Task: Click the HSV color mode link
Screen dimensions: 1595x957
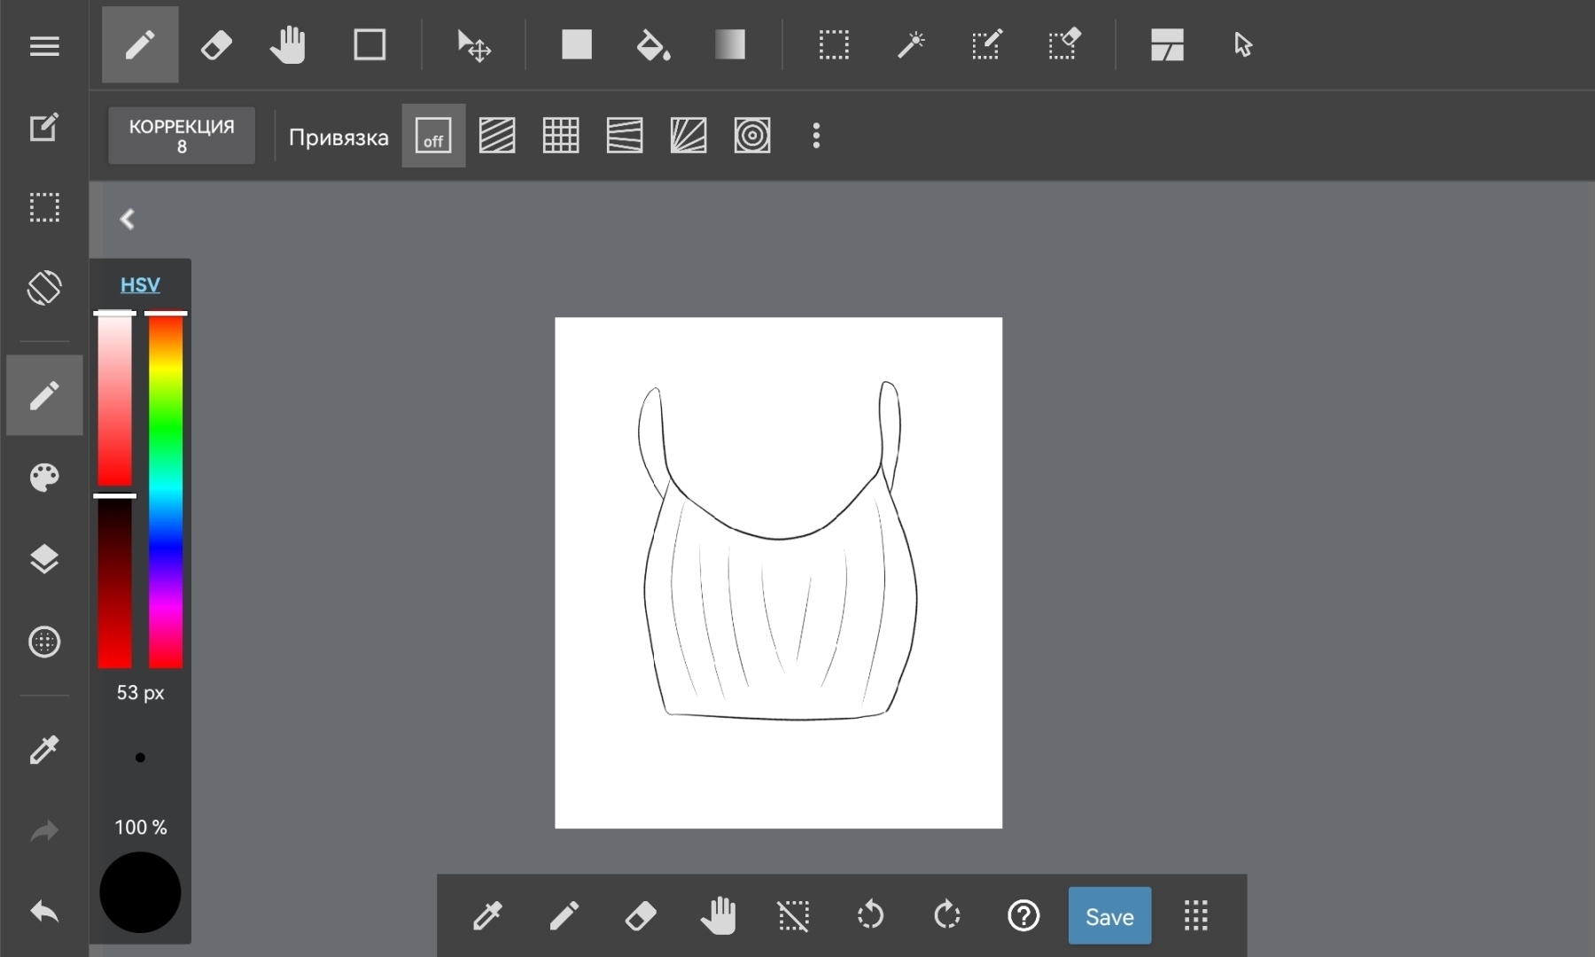Action: click(x=140, y=284)
